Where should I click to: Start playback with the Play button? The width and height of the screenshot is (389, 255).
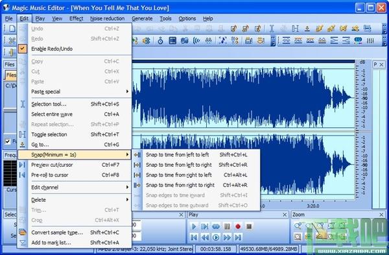[x=194, y=226]
